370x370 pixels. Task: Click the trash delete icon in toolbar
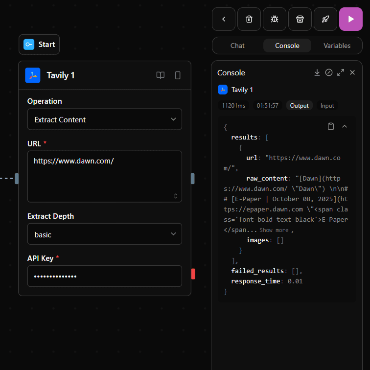pyautogui.click(x=249, y=19)
